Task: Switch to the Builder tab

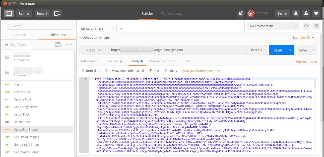Action: pyautogui.click(x=147, y=13)
